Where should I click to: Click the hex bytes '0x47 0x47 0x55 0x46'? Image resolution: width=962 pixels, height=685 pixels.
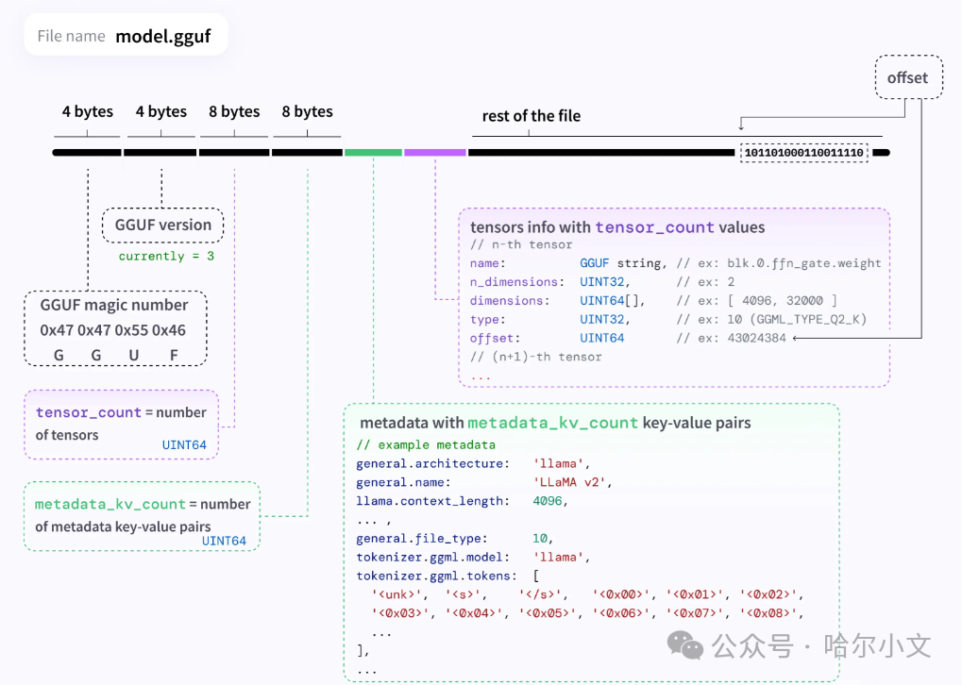pos(113,330)
